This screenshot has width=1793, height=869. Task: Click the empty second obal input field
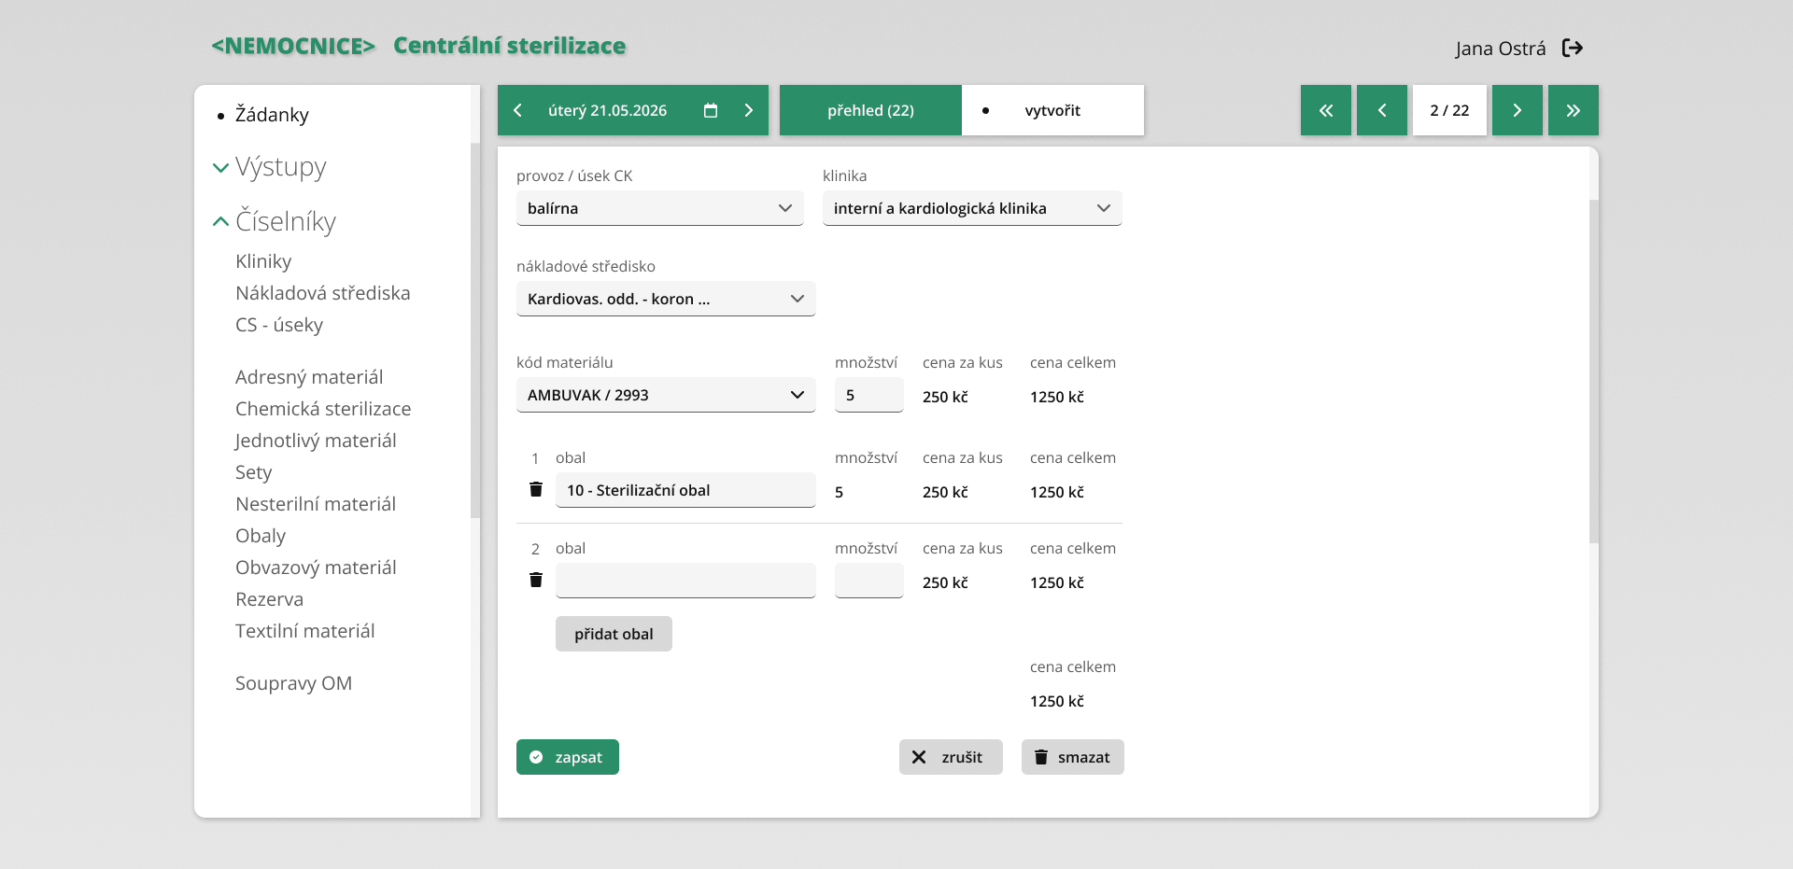685,581
